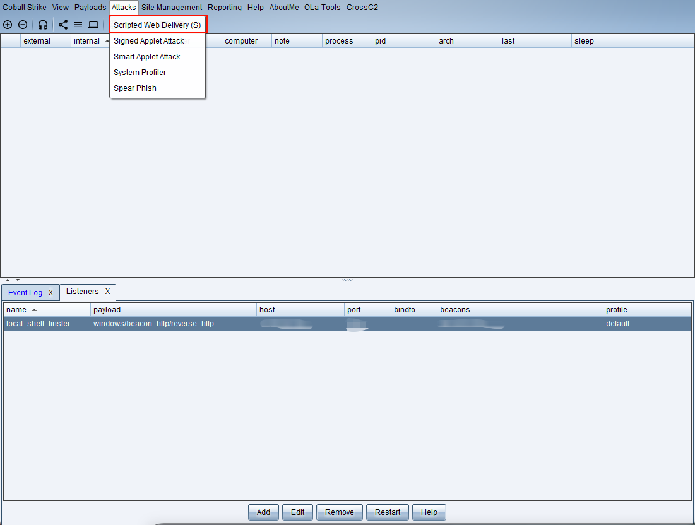The image size is (695, 525).
Task: Open listeners via the headphones icon
Action: coord(42,25)
